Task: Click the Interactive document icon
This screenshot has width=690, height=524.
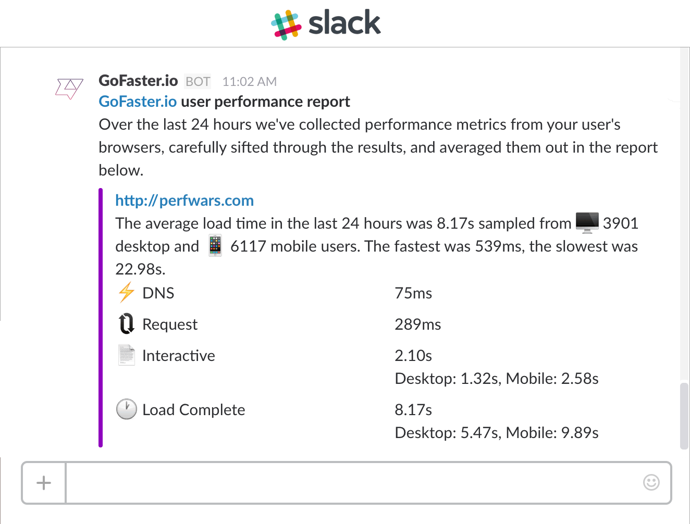Action: coord(126,355)
